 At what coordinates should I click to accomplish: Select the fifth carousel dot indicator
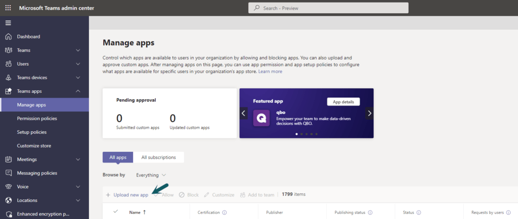tap(317, 134)
